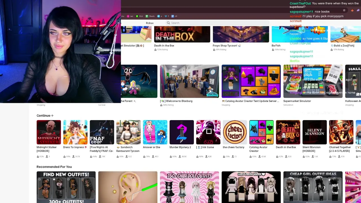Open the Death in the Box icon in Continue
The width and height of the screenshot is (361, 203).
click(x=288, y=132)
